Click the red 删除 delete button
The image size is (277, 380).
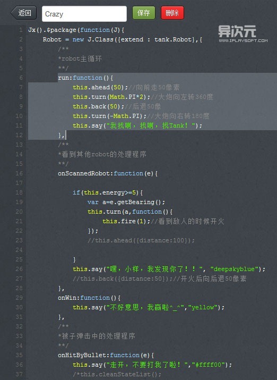click(x=172, y=13)
